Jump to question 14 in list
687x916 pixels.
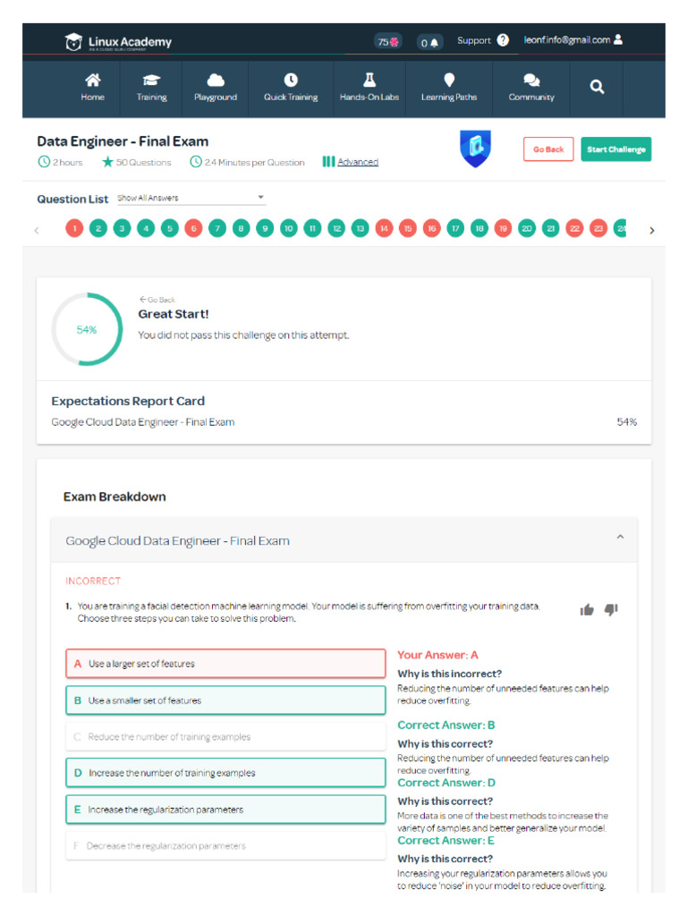(x=384, y=229)
